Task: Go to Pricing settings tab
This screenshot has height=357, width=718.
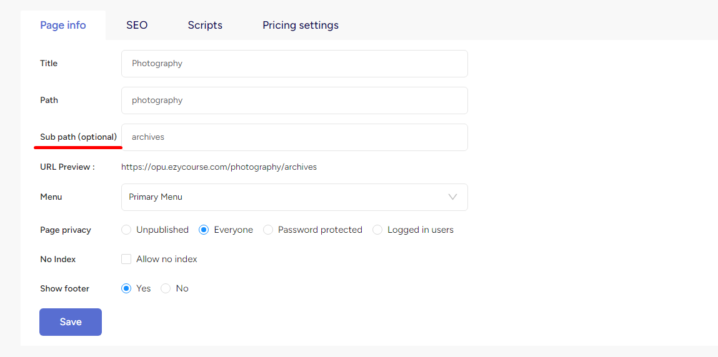Action: pos(301,25)
